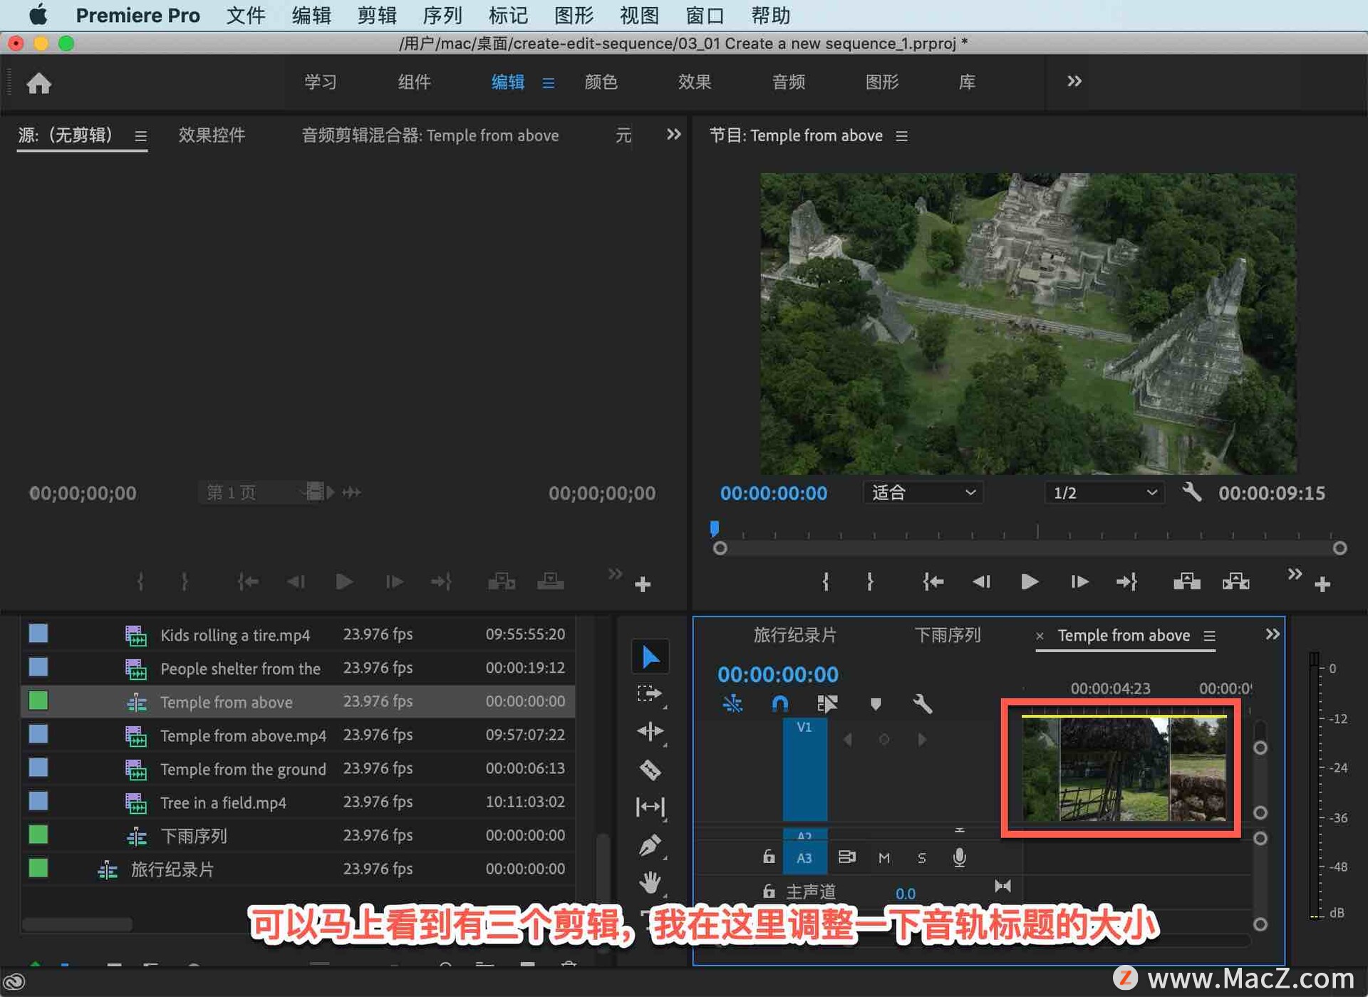Switch to the 下雨序列 timeline tab
The image size is (1368, 997).
click(947, 635)
